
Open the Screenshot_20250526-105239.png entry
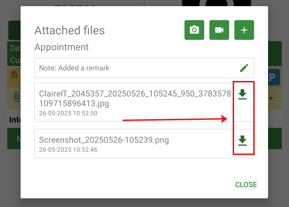(x=134, y=143)
